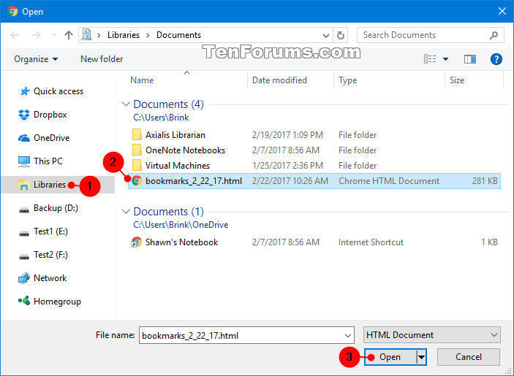The image size is (514, 376).
Task: Open recent locations dropdown arrow
Action: 54,35
